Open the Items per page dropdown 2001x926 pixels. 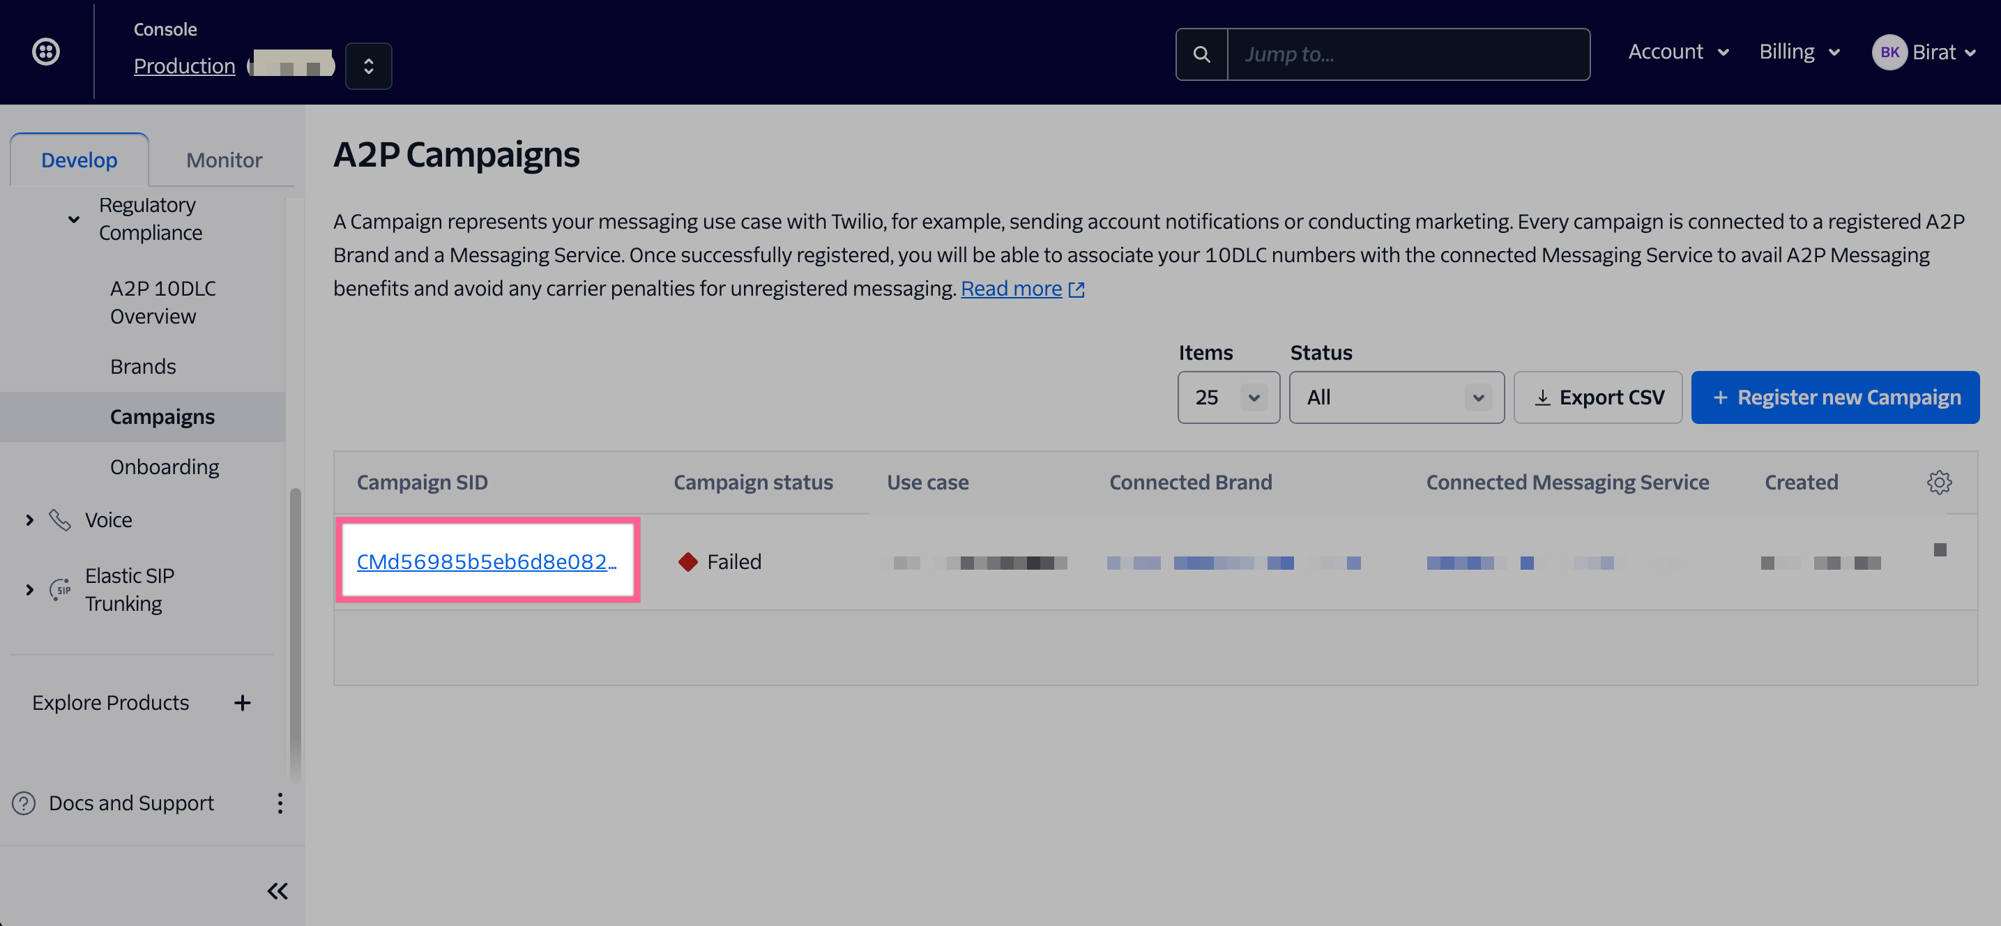tap(1228, 397)
